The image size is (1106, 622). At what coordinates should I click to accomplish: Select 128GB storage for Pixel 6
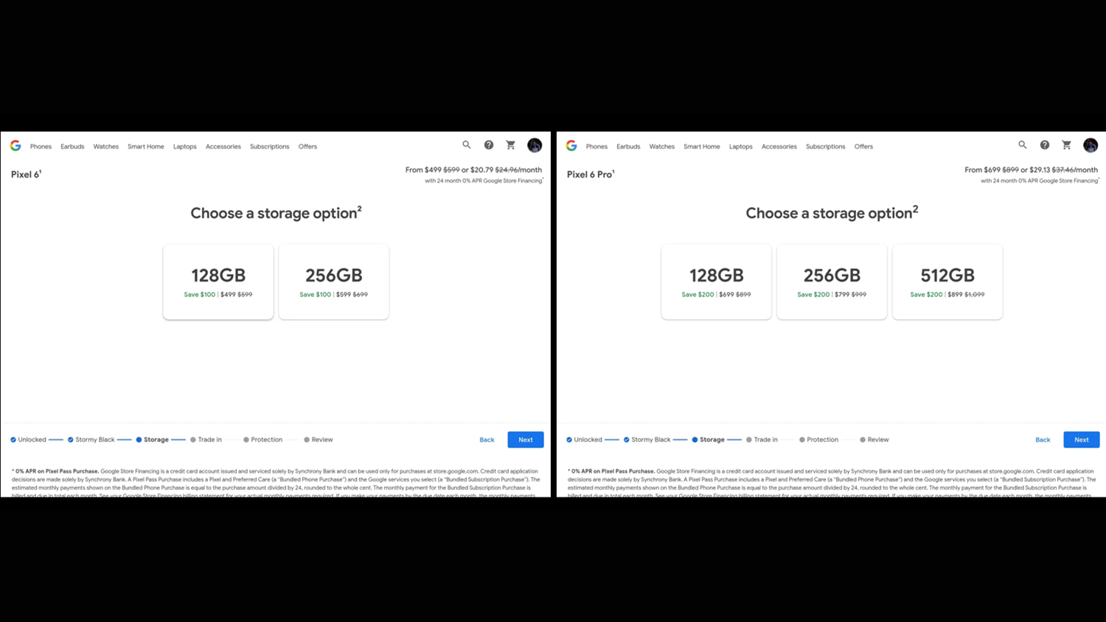coord(218,282)
